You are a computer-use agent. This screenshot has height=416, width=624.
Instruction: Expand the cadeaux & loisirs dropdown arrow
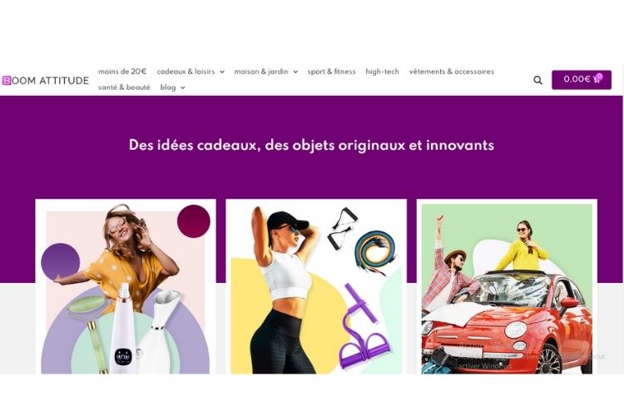click(222, 72)
